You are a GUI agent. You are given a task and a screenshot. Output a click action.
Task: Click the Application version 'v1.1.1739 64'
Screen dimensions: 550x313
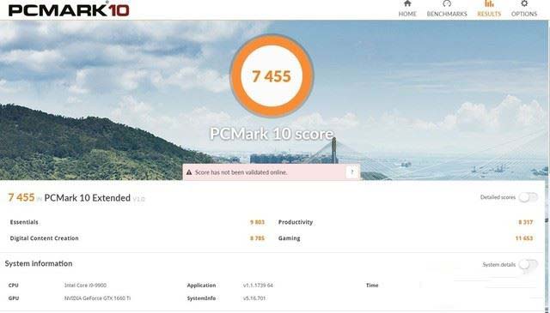click(x=258, y=286)
